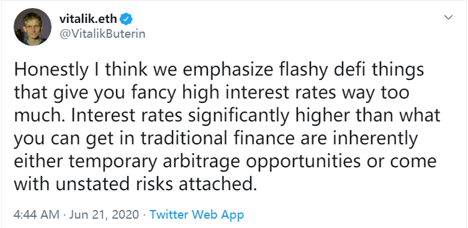Click the line beginning 'much. Interest rates'
This screenshot has height=228, width=468.
227,116
